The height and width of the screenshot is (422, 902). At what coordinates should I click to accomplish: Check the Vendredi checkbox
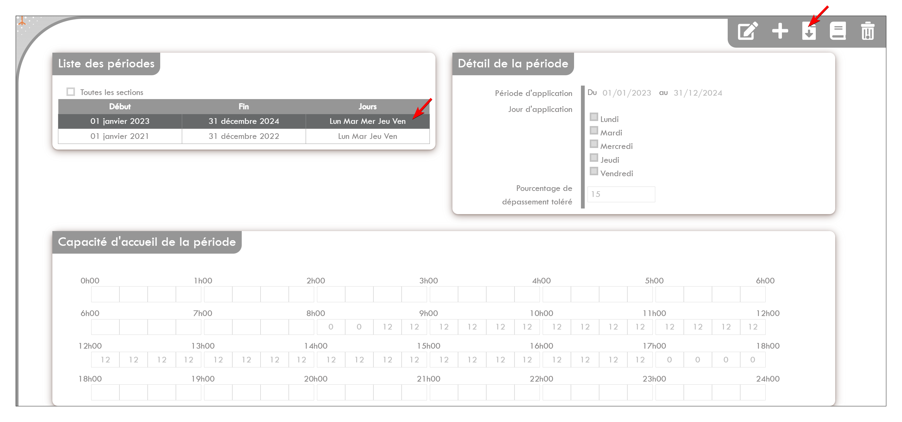click(x=594, y=171)
